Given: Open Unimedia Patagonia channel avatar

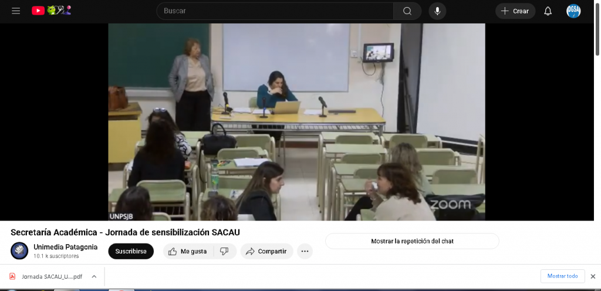Looking at the screenshot, I should tap(19, 251).
